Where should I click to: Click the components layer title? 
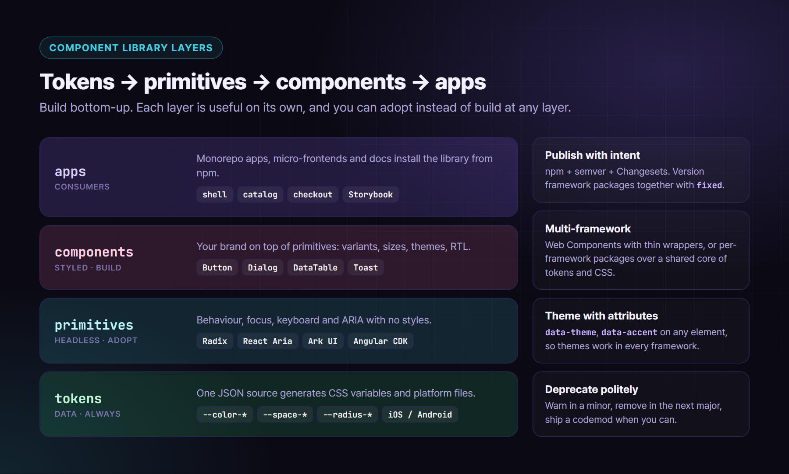[x=94, y=252]
